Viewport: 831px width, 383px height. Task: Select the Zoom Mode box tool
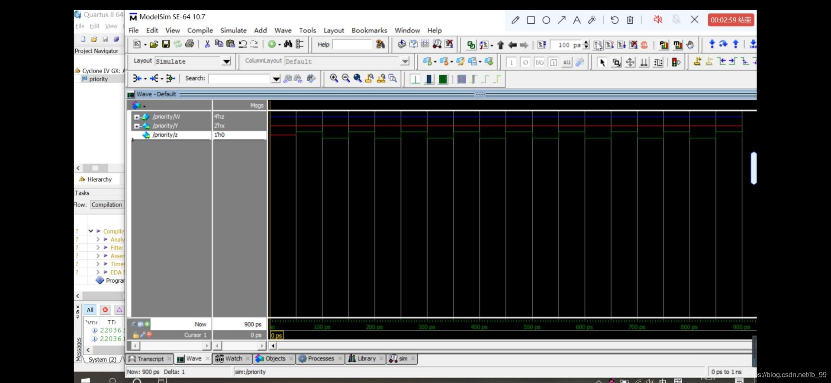pyautogui.click(x=616, y=62)
